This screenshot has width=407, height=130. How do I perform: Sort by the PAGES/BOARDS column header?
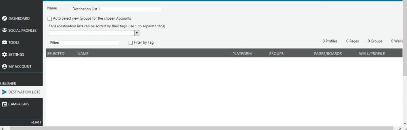328,54
